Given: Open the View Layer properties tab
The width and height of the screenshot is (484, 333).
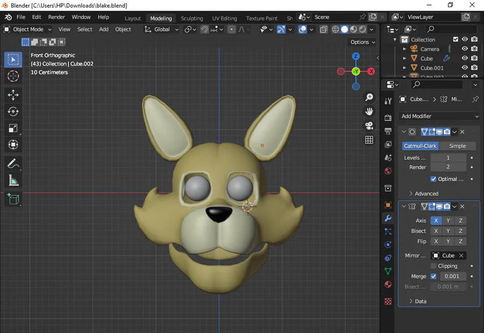Looking at the screenshot, I should coord(388,144).
